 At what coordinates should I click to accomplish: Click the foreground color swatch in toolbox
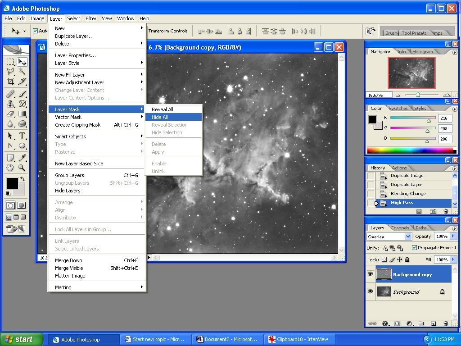click(x=12, y=183)
